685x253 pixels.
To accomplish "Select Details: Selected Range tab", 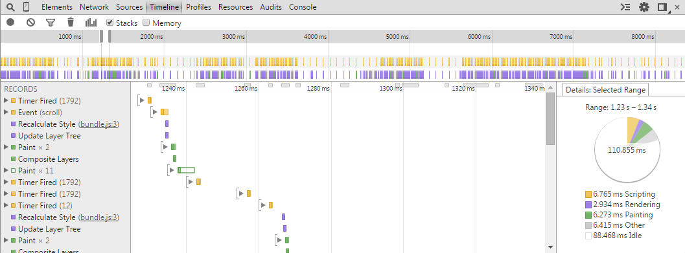I will 605,90.
